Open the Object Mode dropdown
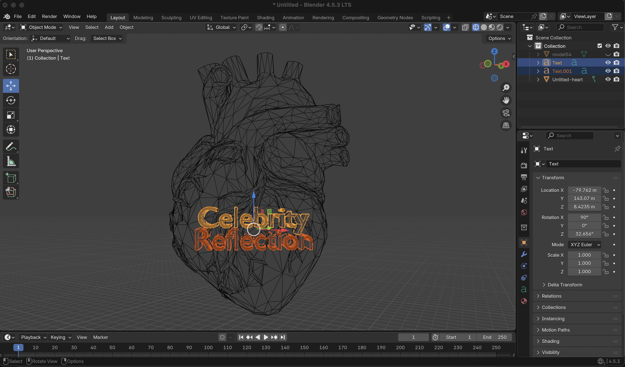This screenshot has height=367, width=625. point(41,27)
